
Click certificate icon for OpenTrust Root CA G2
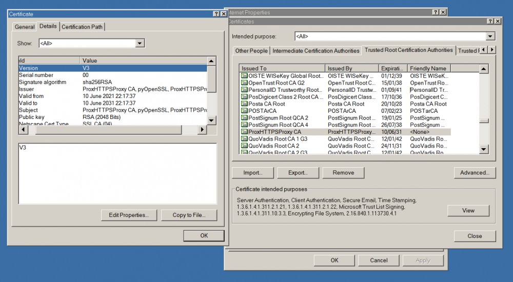click(x=244, y=83)
